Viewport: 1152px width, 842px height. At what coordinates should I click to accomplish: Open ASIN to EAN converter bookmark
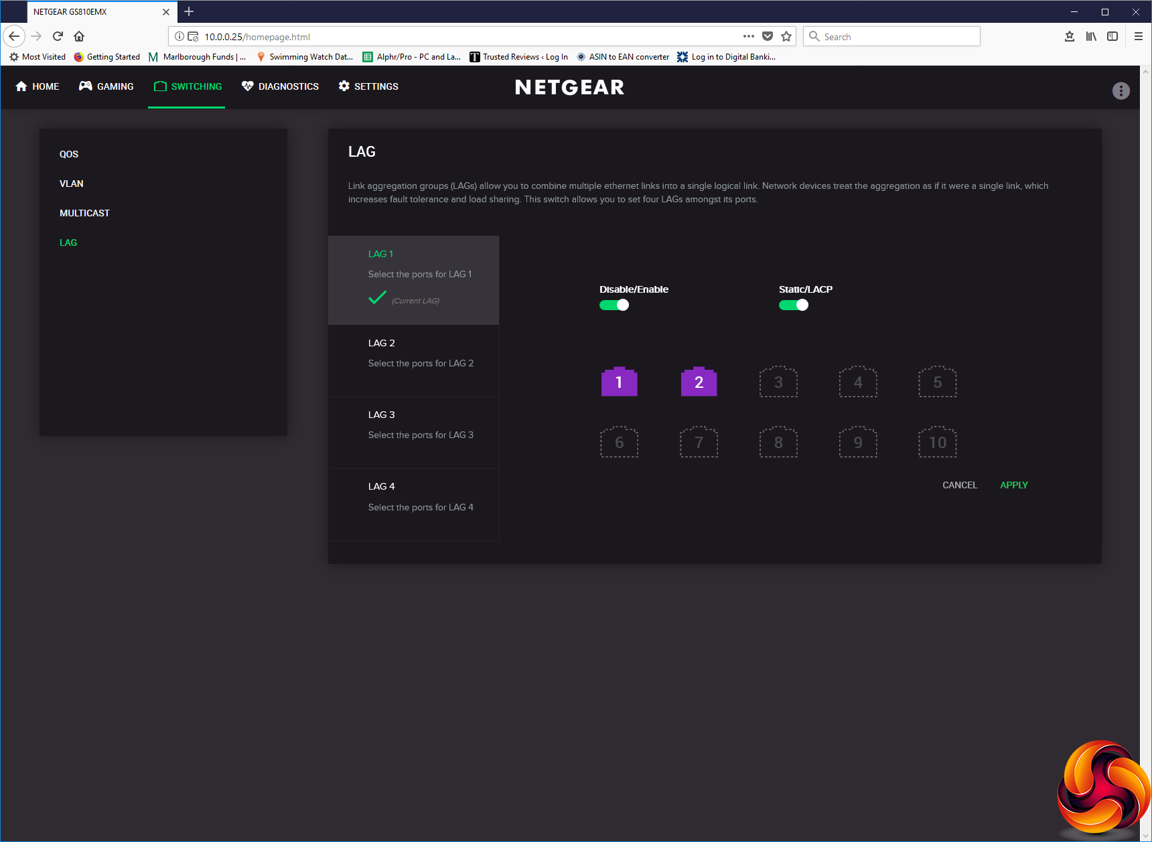[623, 57]
